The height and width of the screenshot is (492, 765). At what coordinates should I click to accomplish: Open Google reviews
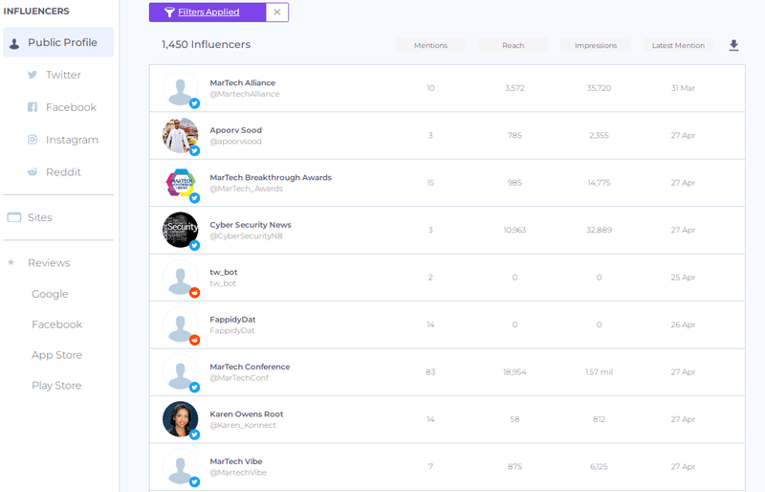tap(50, 294)
